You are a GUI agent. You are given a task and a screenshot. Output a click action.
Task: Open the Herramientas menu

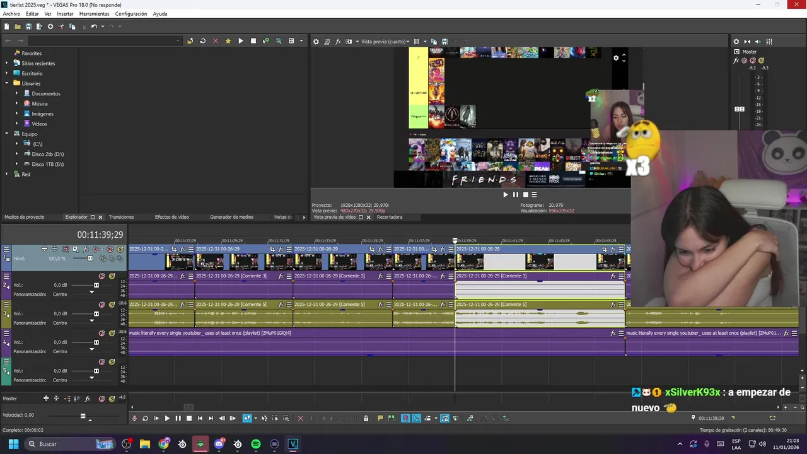click(x=94, y=14)
